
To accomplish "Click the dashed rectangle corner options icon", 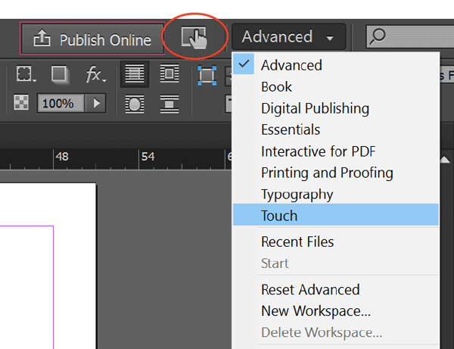I will 26,74.
